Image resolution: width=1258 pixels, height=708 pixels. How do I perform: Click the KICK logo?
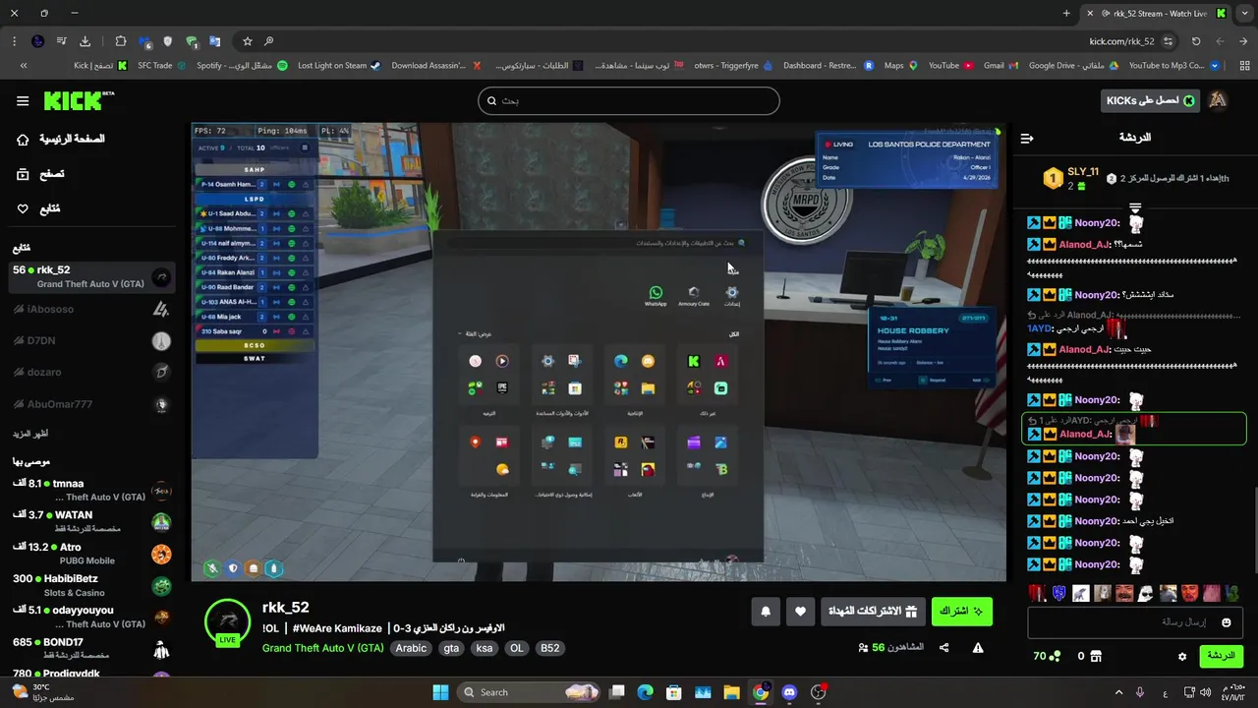(79, 100)
